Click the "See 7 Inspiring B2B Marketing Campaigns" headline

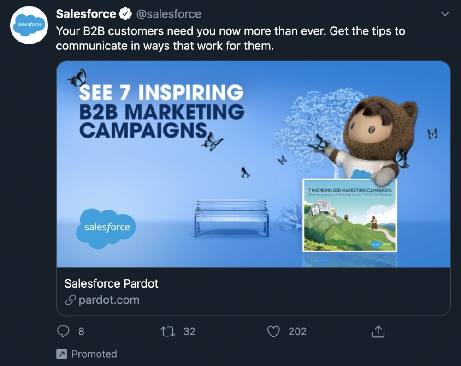pyautogui.click(x=161, y=111)
